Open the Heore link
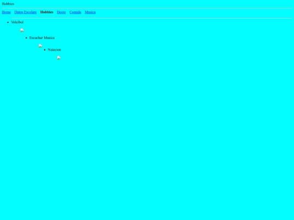 [x=62, y=12]
